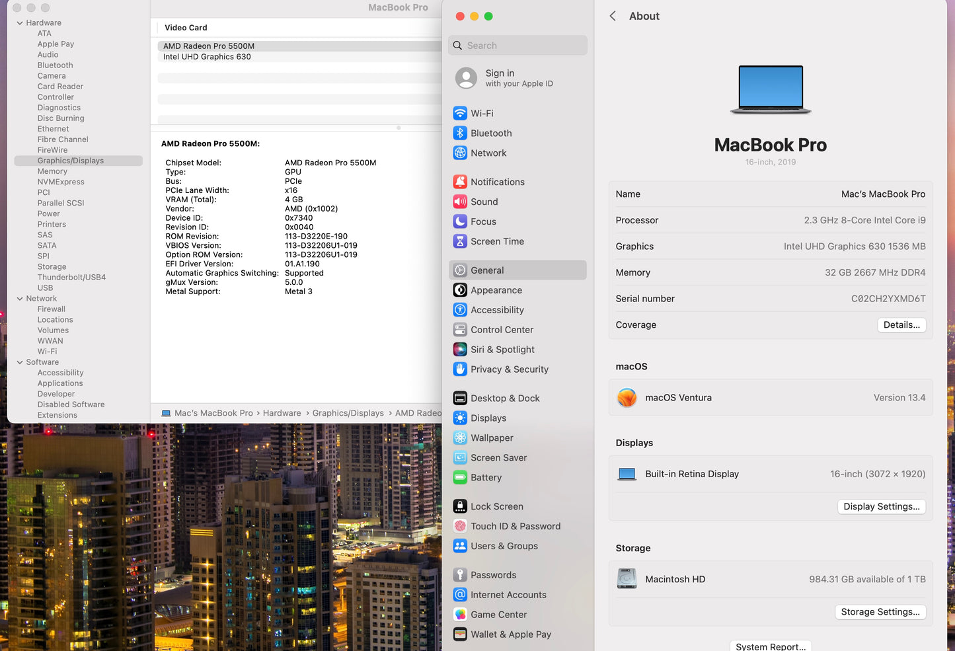
Task: Collapse the Hardware section
Action: pyautogui.click(x=20, y=22)
